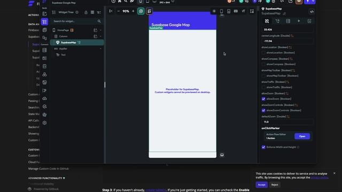
Task: Select the actions flow tab icon
Action: click(x=277, y=21)
